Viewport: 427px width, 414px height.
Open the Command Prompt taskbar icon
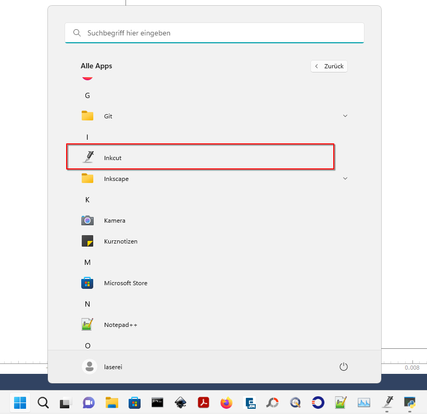[x=157, y=403]
